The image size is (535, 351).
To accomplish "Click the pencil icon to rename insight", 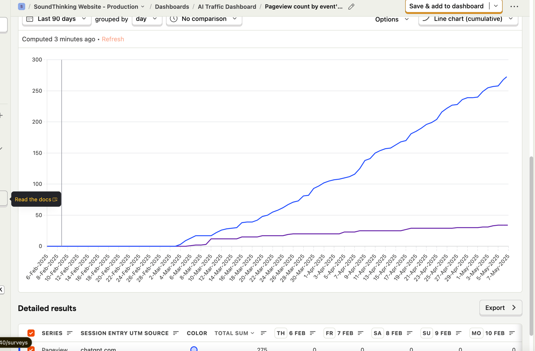I will tap(351, 7).
